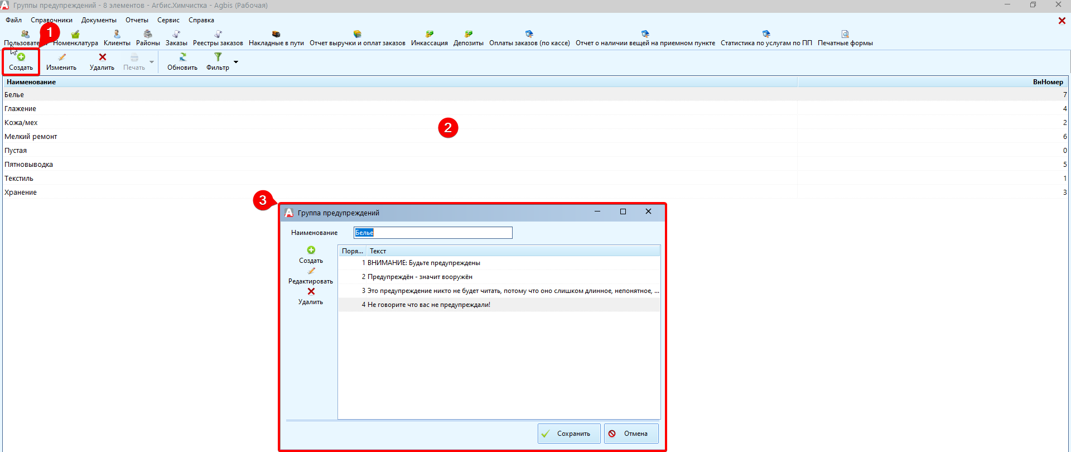Viewport: 1071px width, 452px height.
Task: Select the Текстиль row
Action: [x=535, y=179]
